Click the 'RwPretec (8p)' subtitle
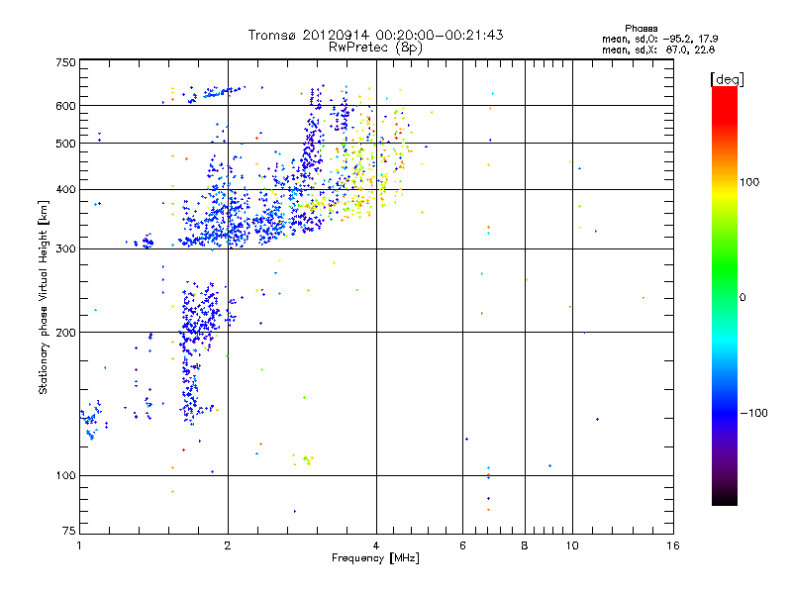The image size is (792, 594). (x=375, y=48)
